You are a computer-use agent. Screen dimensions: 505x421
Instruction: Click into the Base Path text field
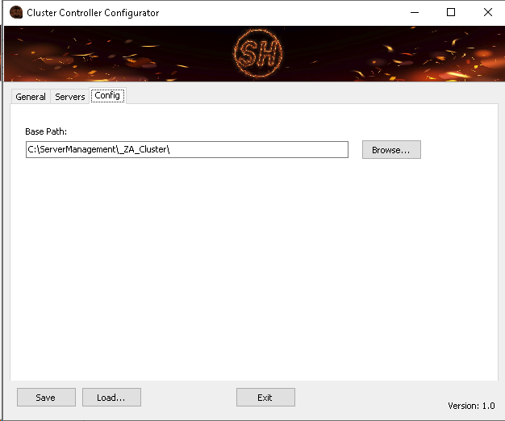[187, 150]
